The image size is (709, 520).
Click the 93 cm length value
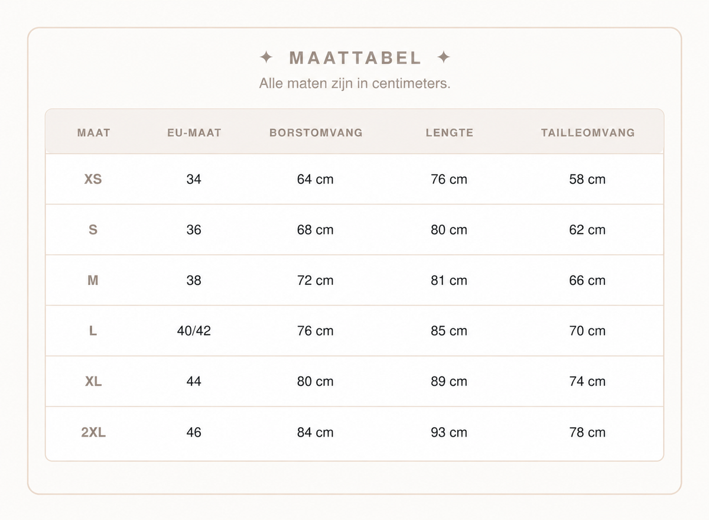point(449,433)
